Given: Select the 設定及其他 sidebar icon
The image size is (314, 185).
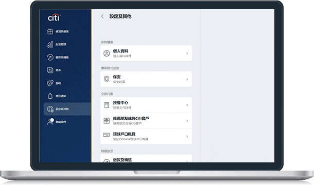Looking at the screenshot, I should click(50, 109).
